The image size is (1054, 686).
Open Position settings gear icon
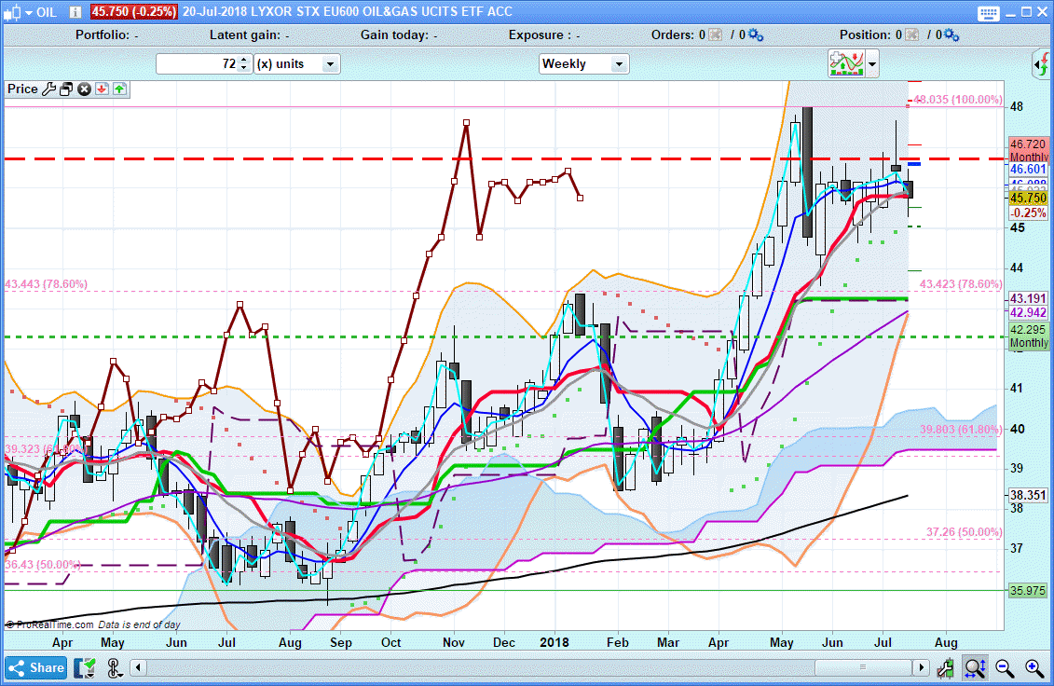951,35
